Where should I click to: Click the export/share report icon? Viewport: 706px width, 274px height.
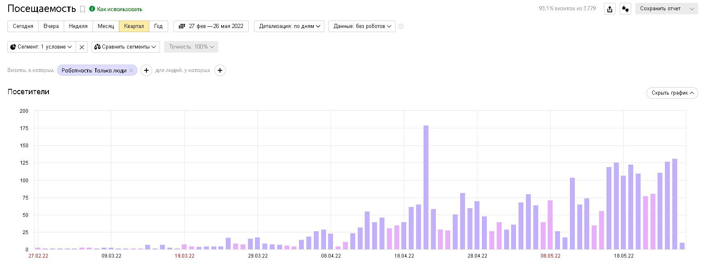tap(610, 9)
